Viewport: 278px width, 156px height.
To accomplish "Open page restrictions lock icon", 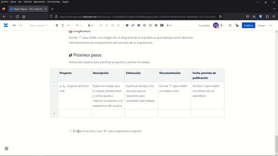I will coord(237,26).
